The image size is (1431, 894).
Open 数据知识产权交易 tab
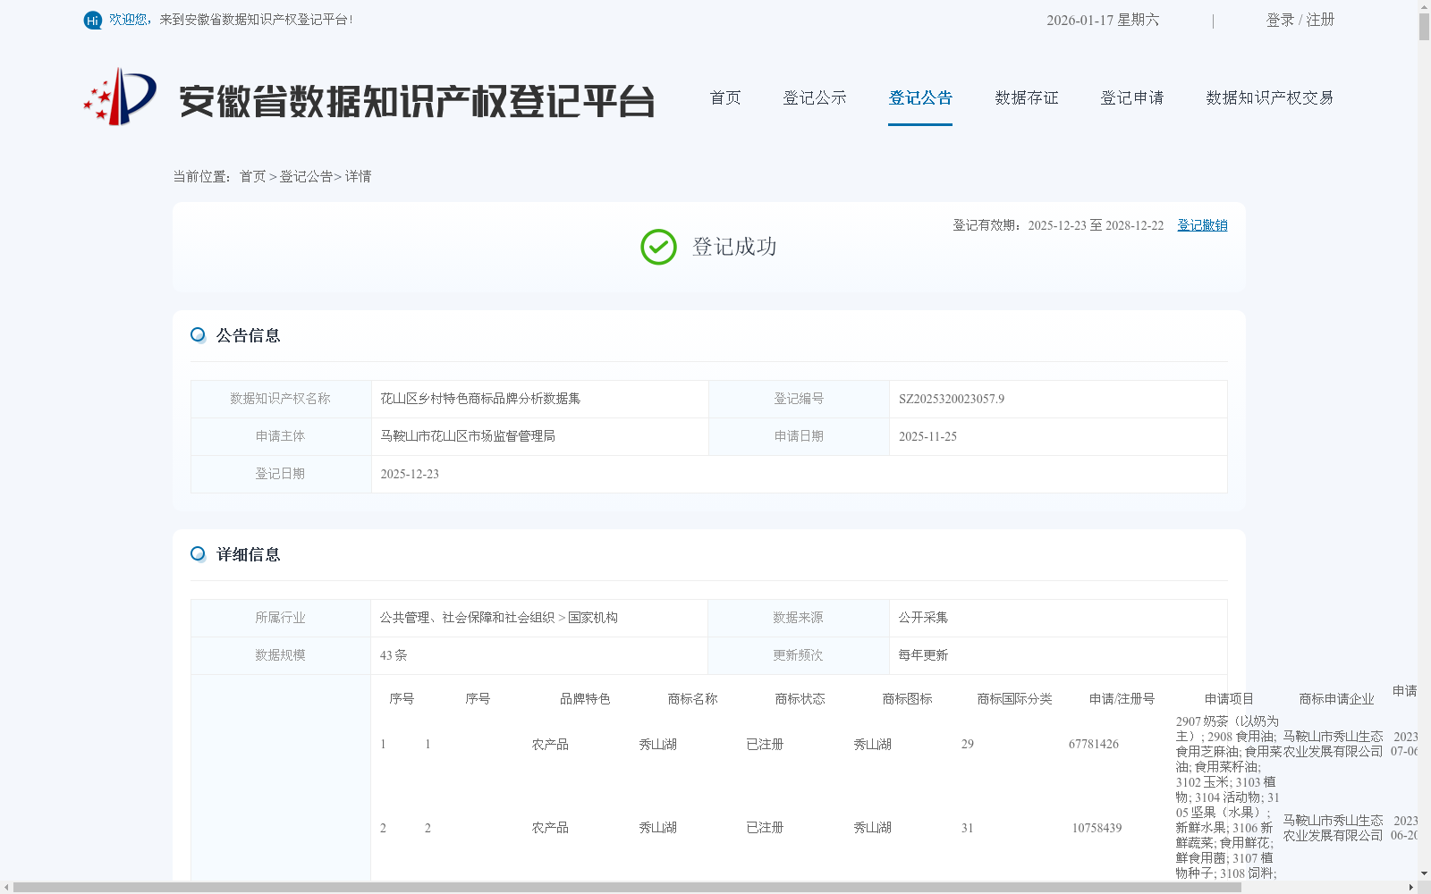(x=1270, y=97)
